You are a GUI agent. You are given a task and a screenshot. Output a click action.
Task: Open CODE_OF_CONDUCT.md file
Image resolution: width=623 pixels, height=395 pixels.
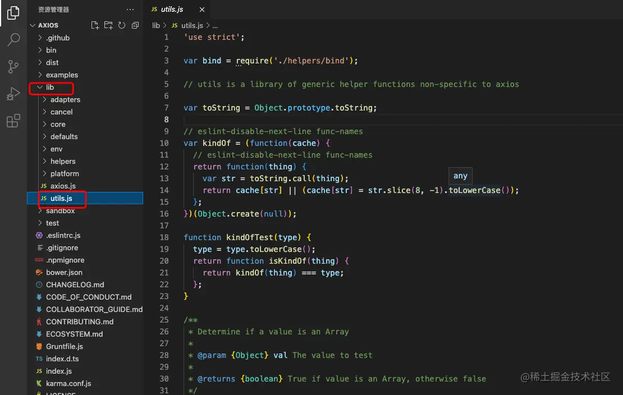85,297
